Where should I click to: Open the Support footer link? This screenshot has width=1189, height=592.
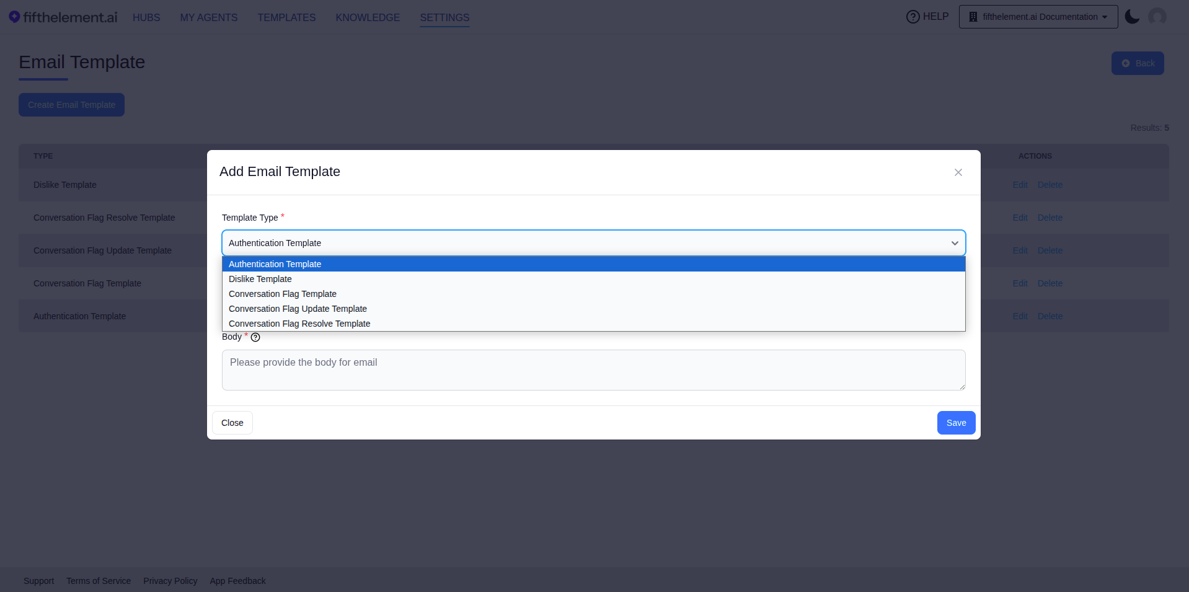pyautogui.click(x=38, y=581)
